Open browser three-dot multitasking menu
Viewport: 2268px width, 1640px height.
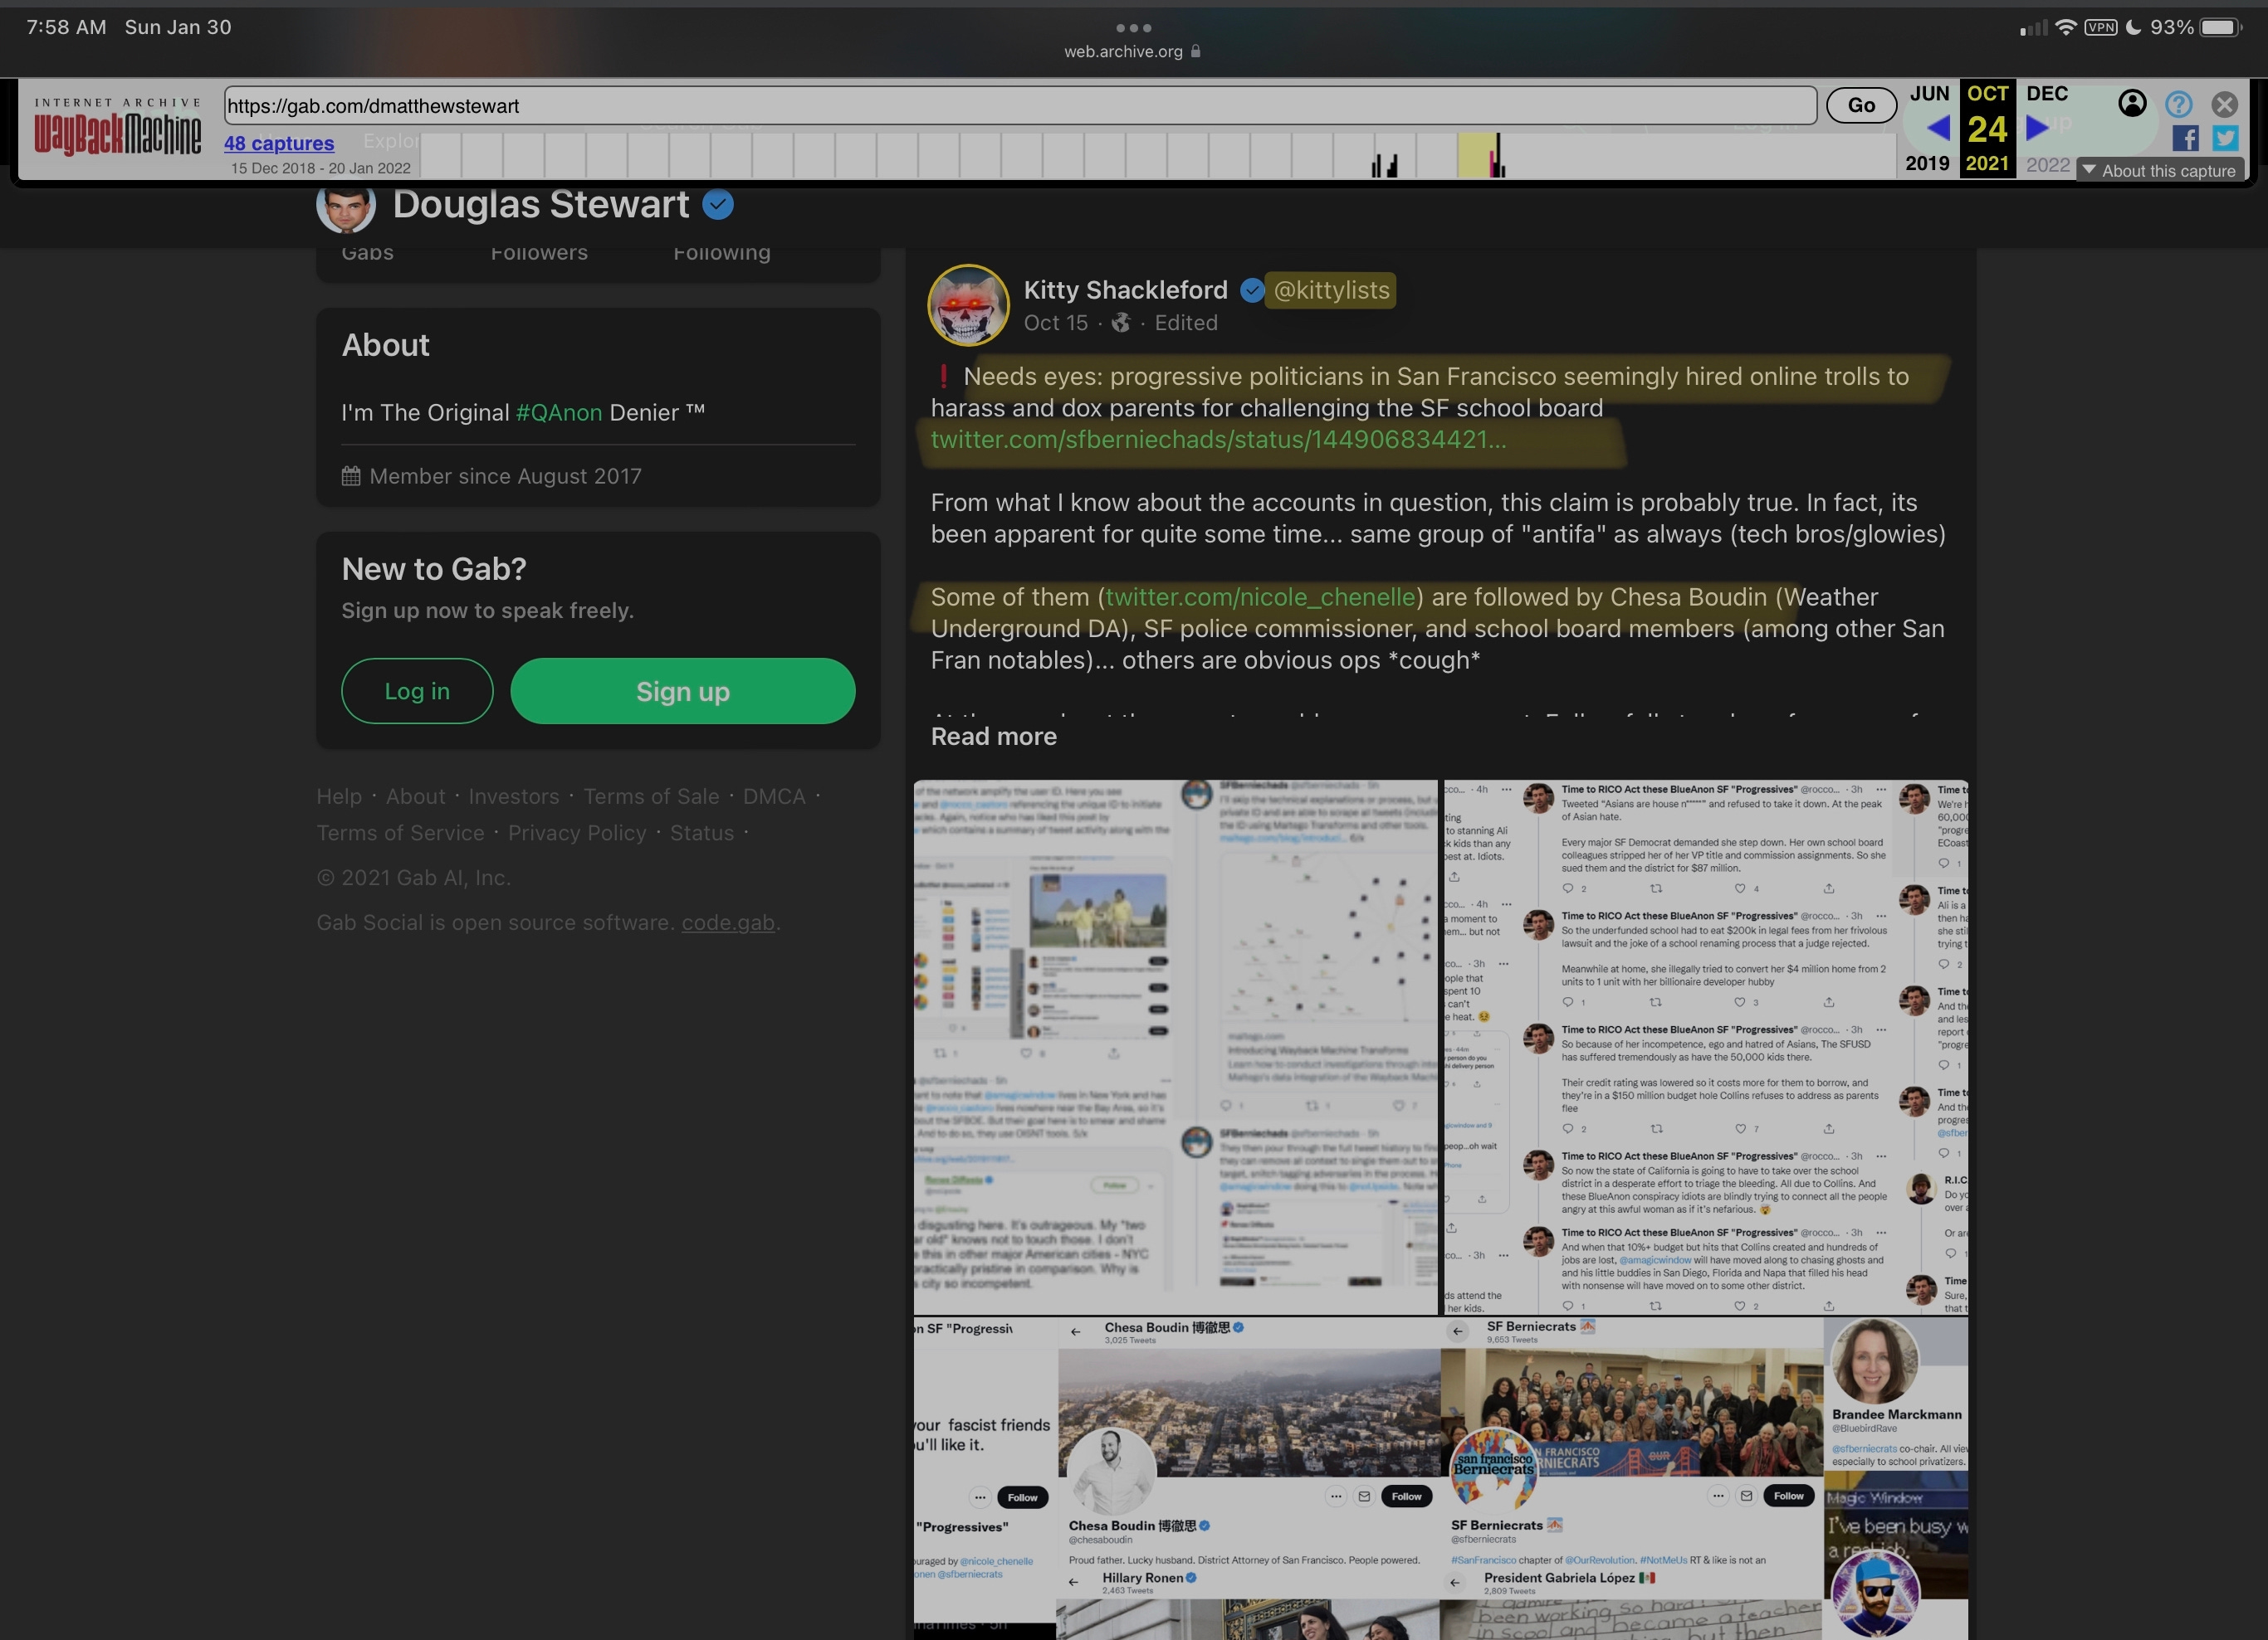tap(1133, 28)
